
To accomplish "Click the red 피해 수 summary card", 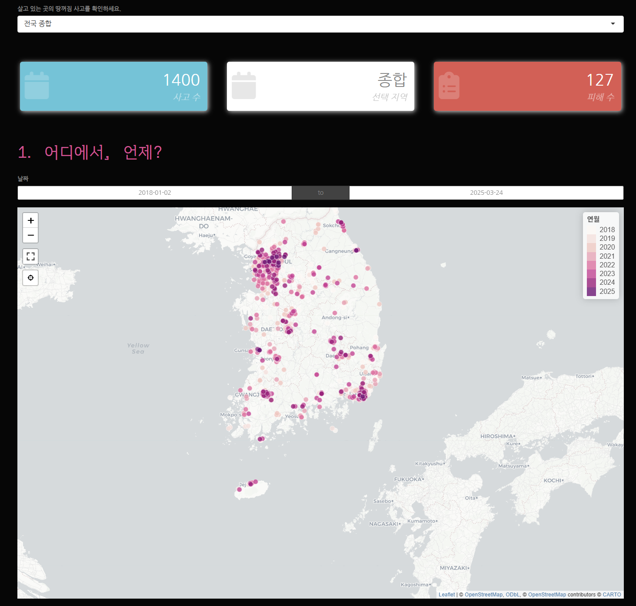I will click(527, 86).
